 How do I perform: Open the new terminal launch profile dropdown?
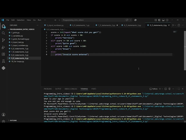click(162, 89)
